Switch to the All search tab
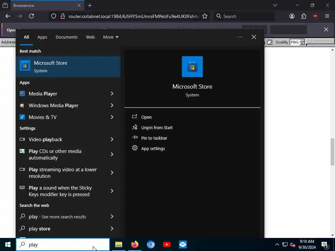This screenshot has height=251, width=335. tap(26, 37)
